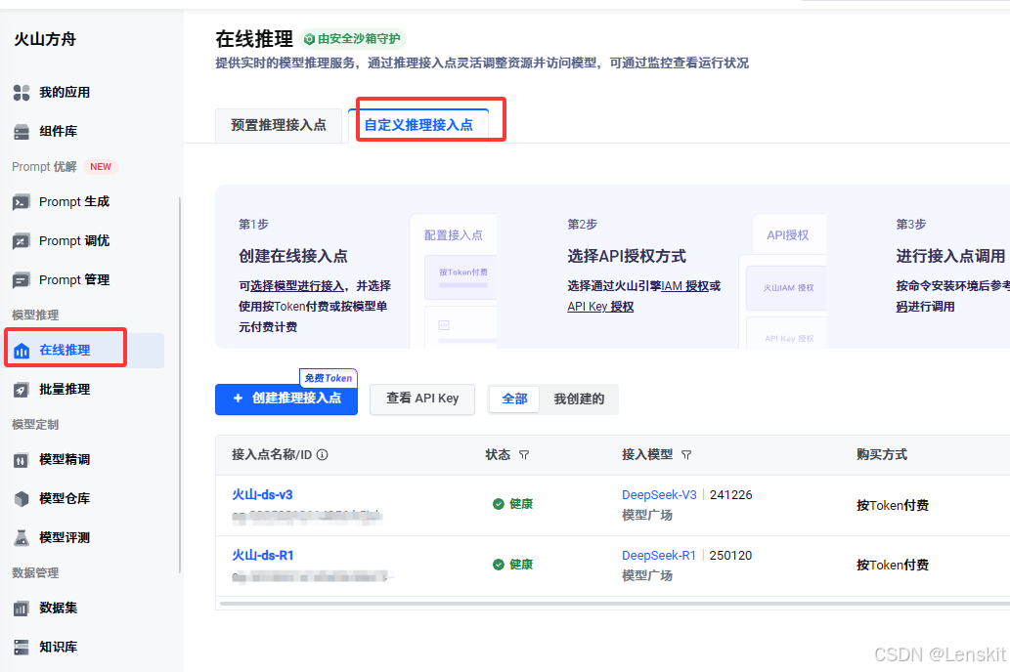Image resolution: width=1010 pixels, height=672 pixels.
Task: Select the 我创建的 filter tab
Action: pos(579,399)
